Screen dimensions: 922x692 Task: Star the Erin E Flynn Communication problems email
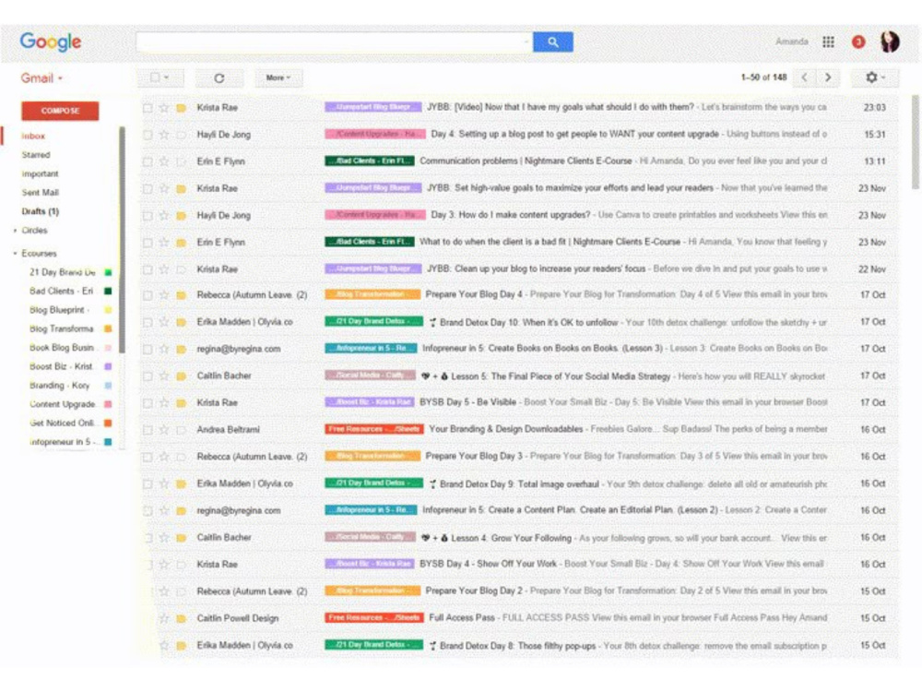(164, 161)
